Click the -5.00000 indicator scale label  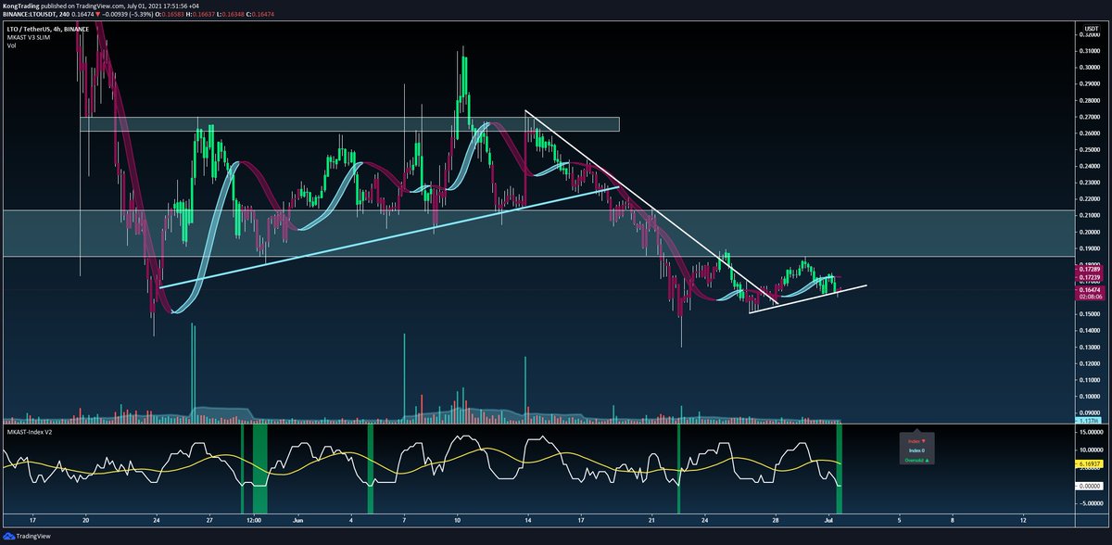[x=1090, y=505]
